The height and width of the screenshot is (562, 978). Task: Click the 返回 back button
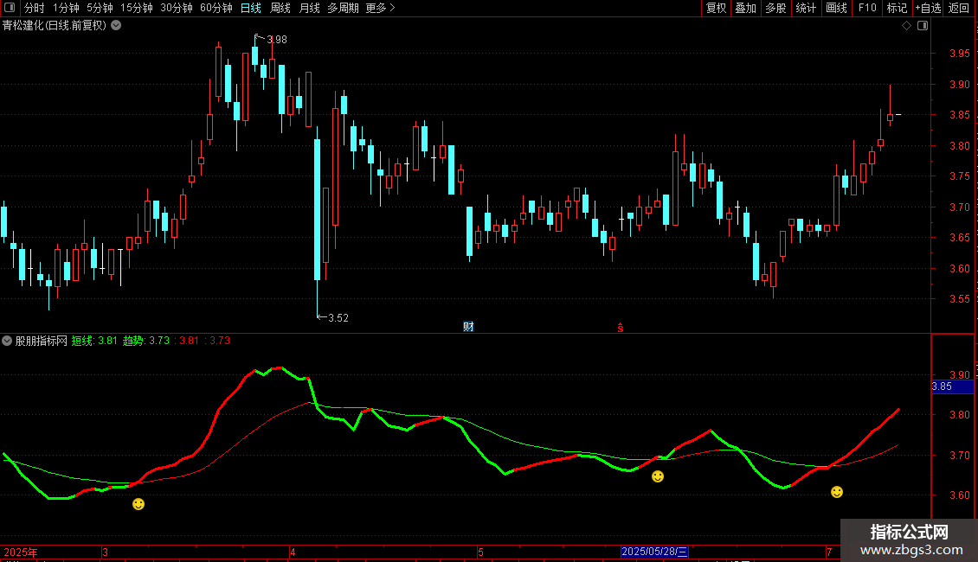[x=959, y=8]
